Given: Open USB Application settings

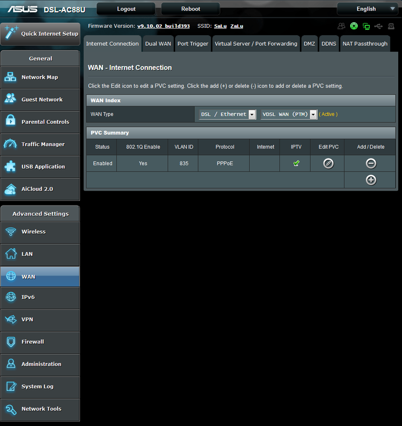Looking at the screenshot, I should tap(40, 167).
